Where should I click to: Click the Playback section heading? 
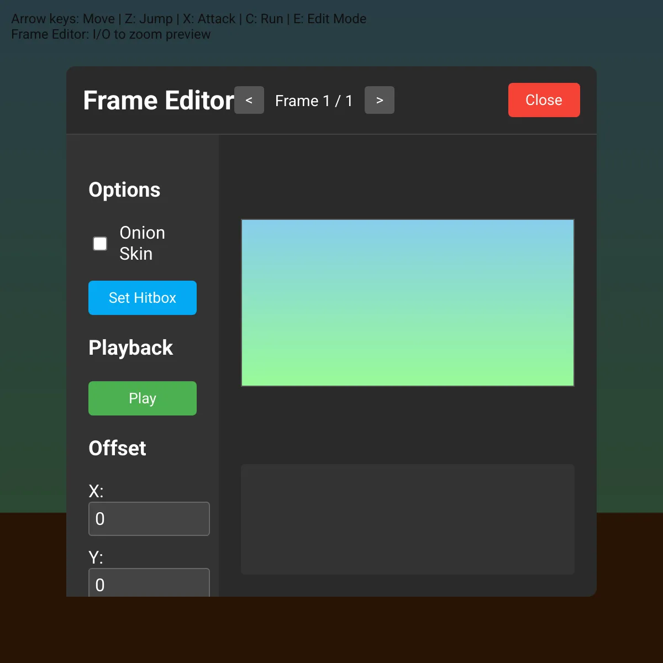(131, 348)
